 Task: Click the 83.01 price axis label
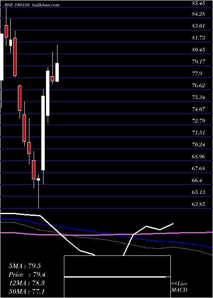(x=199, y=26)
